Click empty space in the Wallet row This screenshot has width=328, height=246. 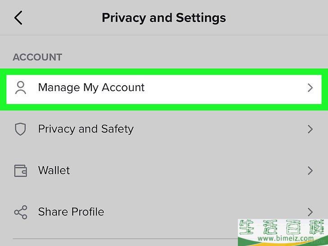tap(188, 171)
